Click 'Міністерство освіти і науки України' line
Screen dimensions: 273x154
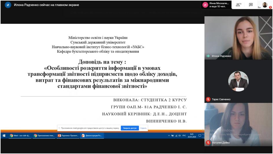point(98,38)
